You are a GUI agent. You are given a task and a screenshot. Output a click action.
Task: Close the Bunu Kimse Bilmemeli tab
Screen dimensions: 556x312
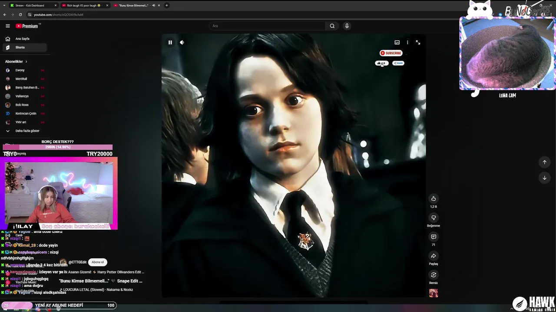159,6
